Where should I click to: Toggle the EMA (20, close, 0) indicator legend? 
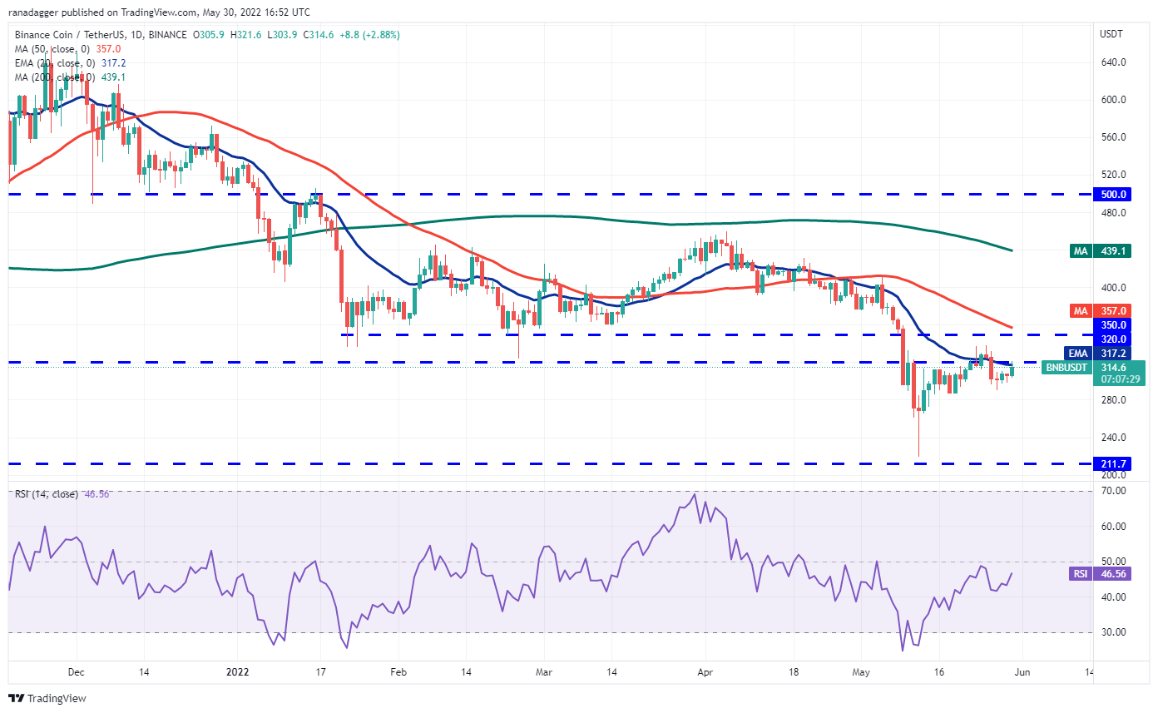pyautogui.click(x=54, y=62)
